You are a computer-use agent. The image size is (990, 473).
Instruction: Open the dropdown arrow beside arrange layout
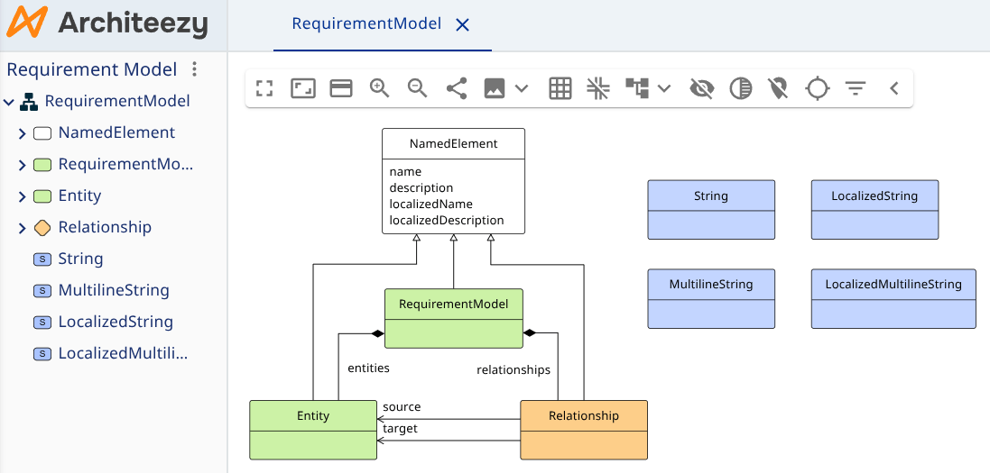pos(665,88)
